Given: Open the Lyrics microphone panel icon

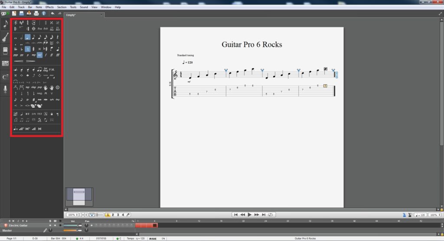Looking at the screenshot, I should [5, 89].
